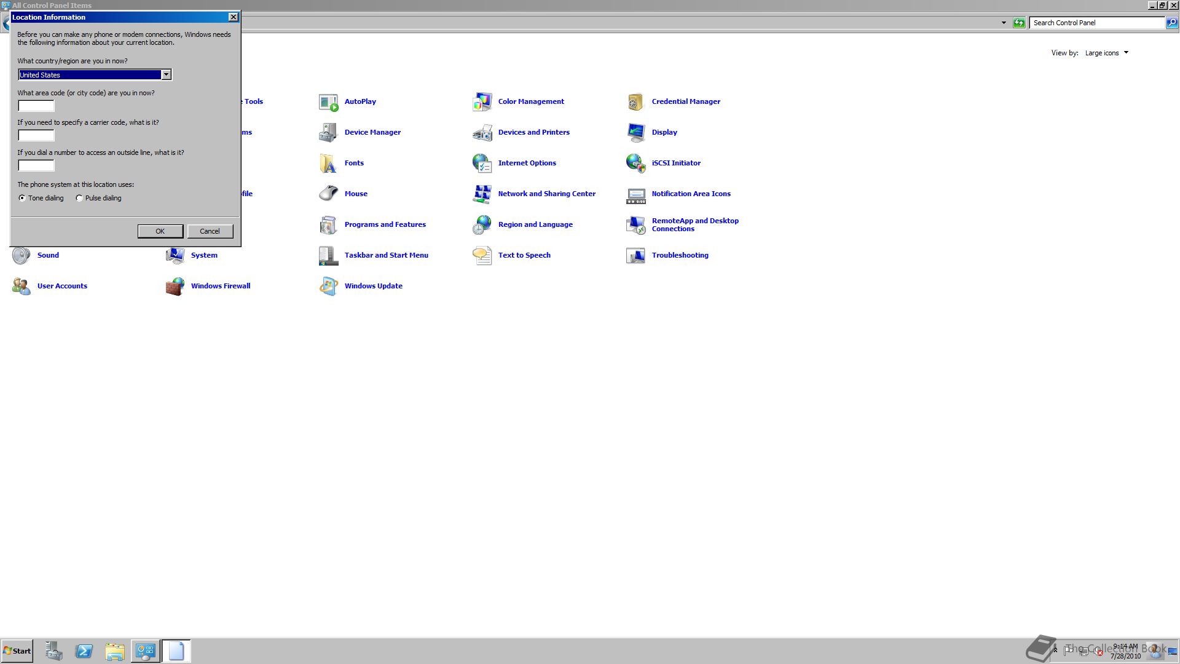Open the Mouse icon
1180x664 pixels.
[329, 194]
